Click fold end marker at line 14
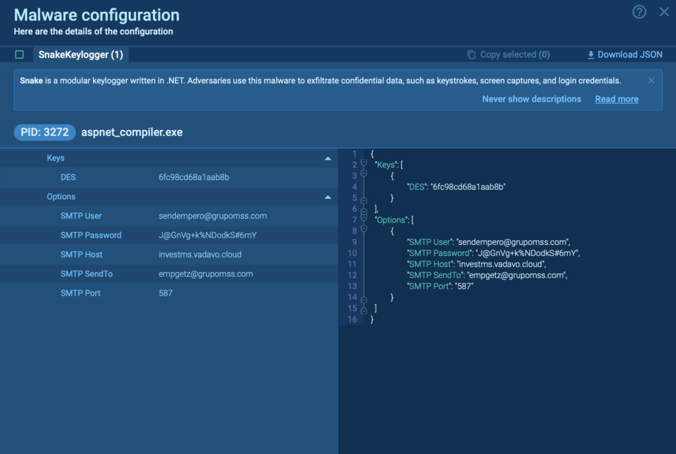676x454 pixels. point(363,298)
